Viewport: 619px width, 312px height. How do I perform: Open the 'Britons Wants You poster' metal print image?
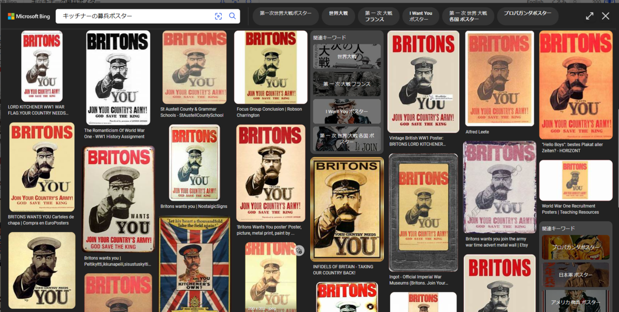click(x=270, y=173)
